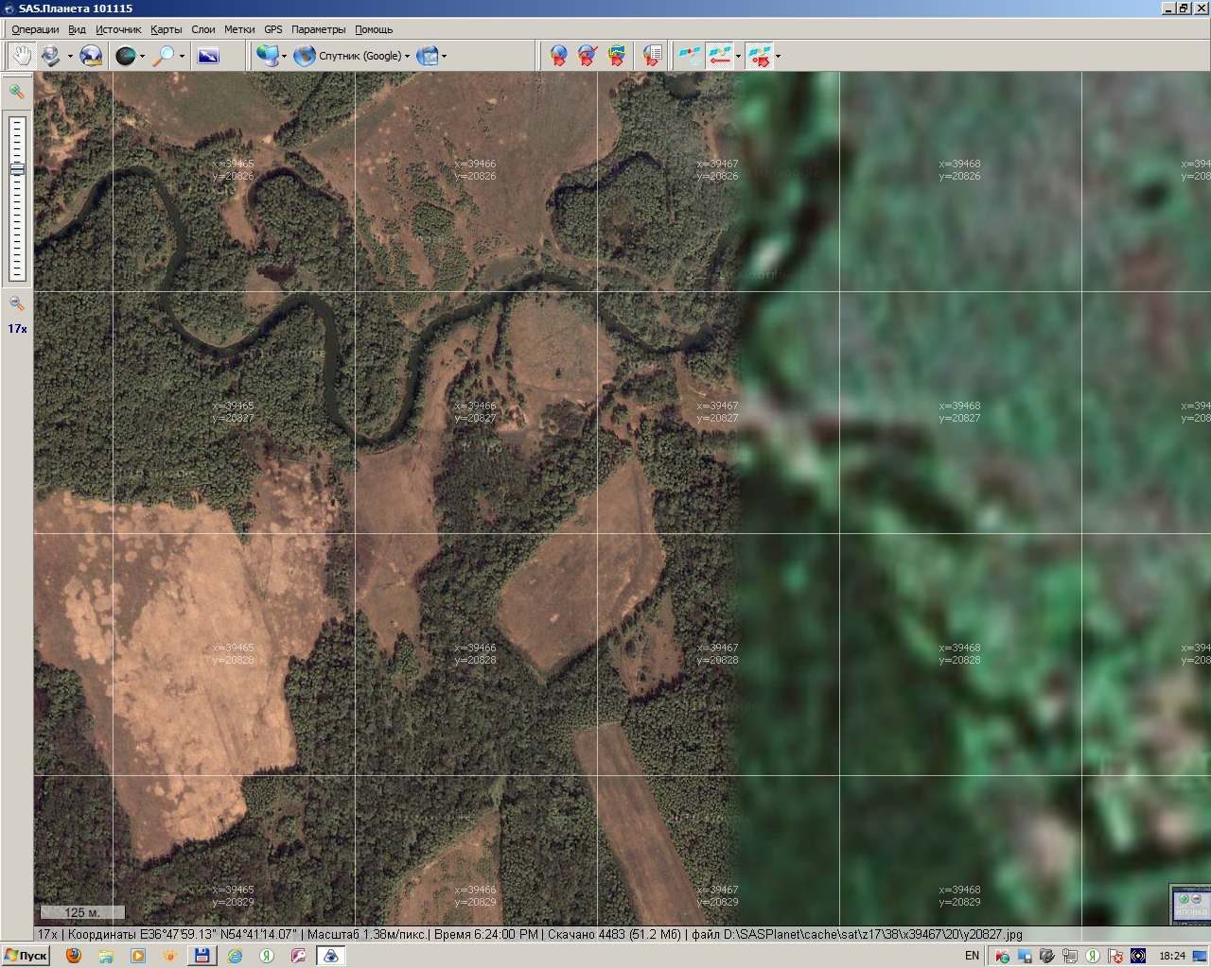
Task: Expand dropdown arrow beside dark globe icon
Action: pyautogui.click(x=142, y=56)
